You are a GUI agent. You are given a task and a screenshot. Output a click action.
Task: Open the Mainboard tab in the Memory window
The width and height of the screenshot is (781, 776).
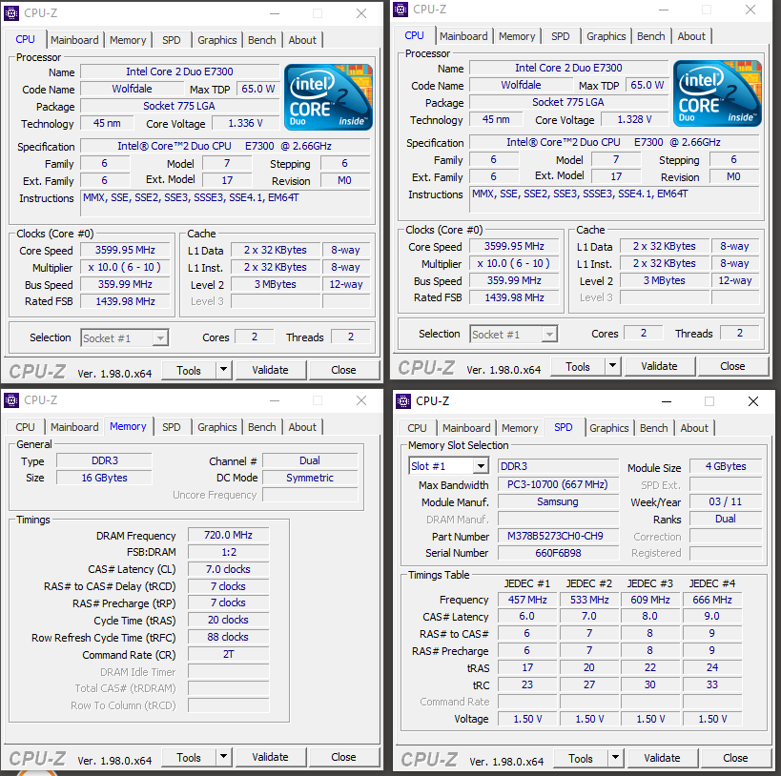(74, 427)
